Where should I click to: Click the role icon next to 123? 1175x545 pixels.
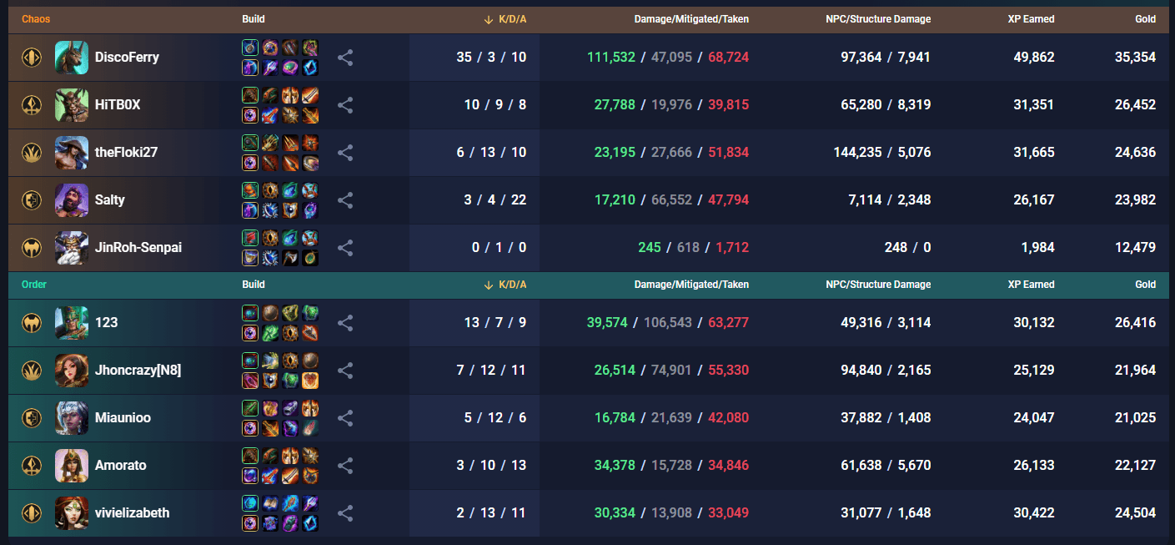[32, 322]
